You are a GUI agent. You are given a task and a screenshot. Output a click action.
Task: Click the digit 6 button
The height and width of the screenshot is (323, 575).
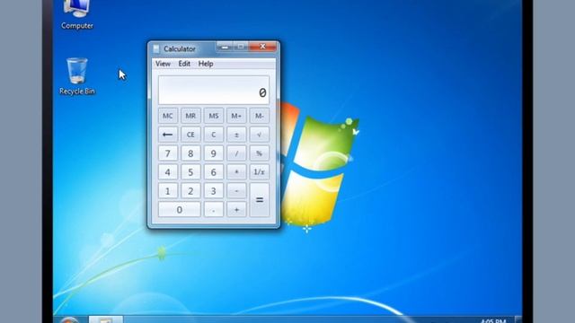pyautogui.click(x=214, y=172)
